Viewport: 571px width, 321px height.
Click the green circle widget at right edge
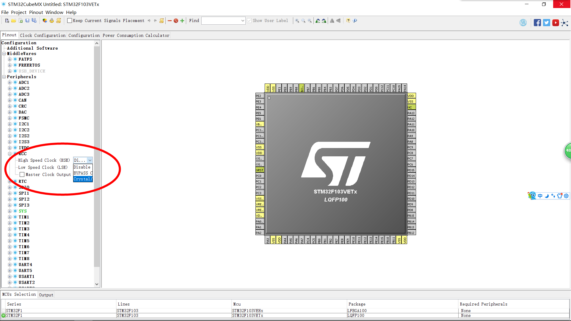coord(568,151)
